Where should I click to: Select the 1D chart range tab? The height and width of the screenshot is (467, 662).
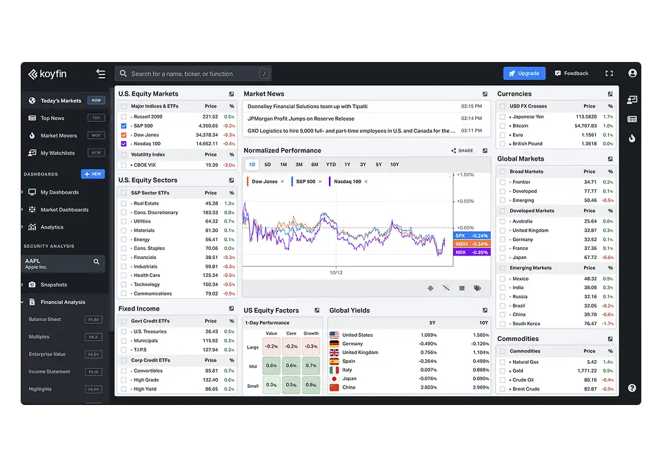point(252,165)
